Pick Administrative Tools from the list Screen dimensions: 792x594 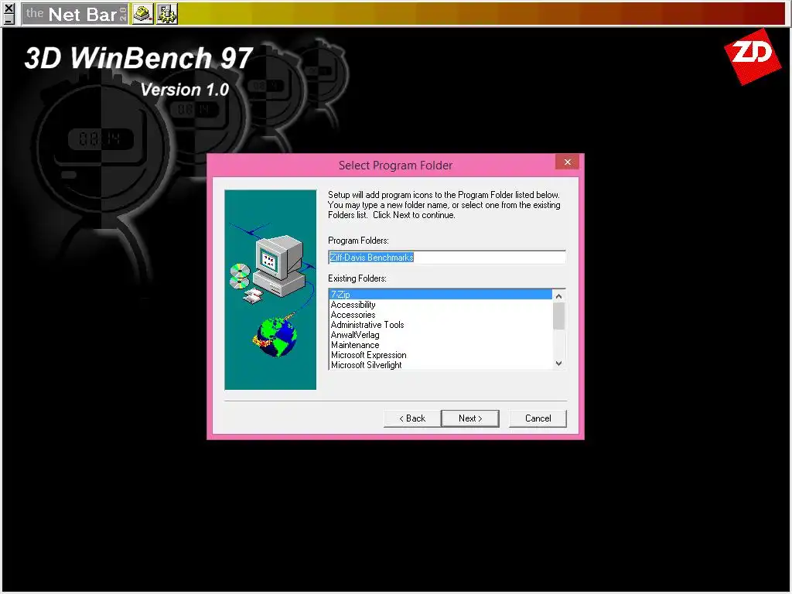coord(440,325)
